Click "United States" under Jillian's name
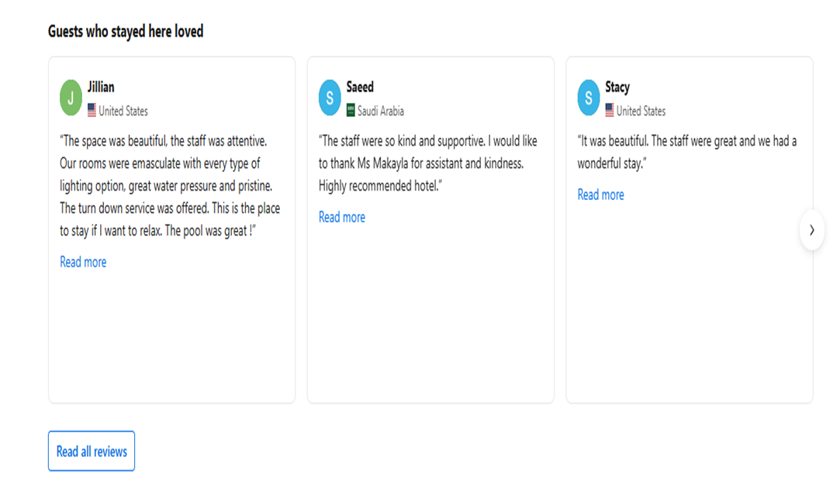Viewport: 840px width, 488px height. [123, 111]
